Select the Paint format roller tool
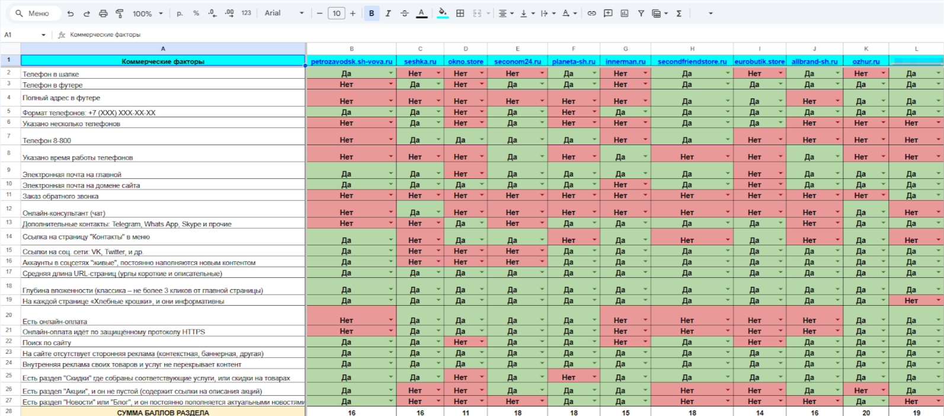Image resolution: width=944 pixels, height=416 pixels. [x=119, y=13]
